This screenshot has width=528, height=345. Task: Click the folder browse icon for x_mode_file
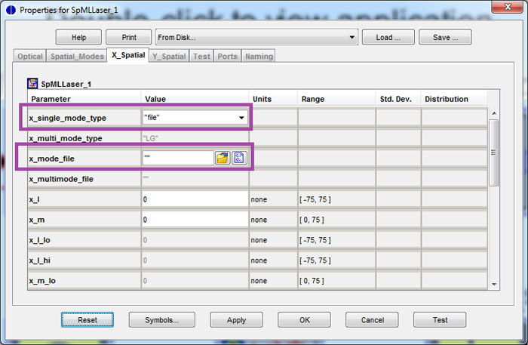click(x=223, y=158)
